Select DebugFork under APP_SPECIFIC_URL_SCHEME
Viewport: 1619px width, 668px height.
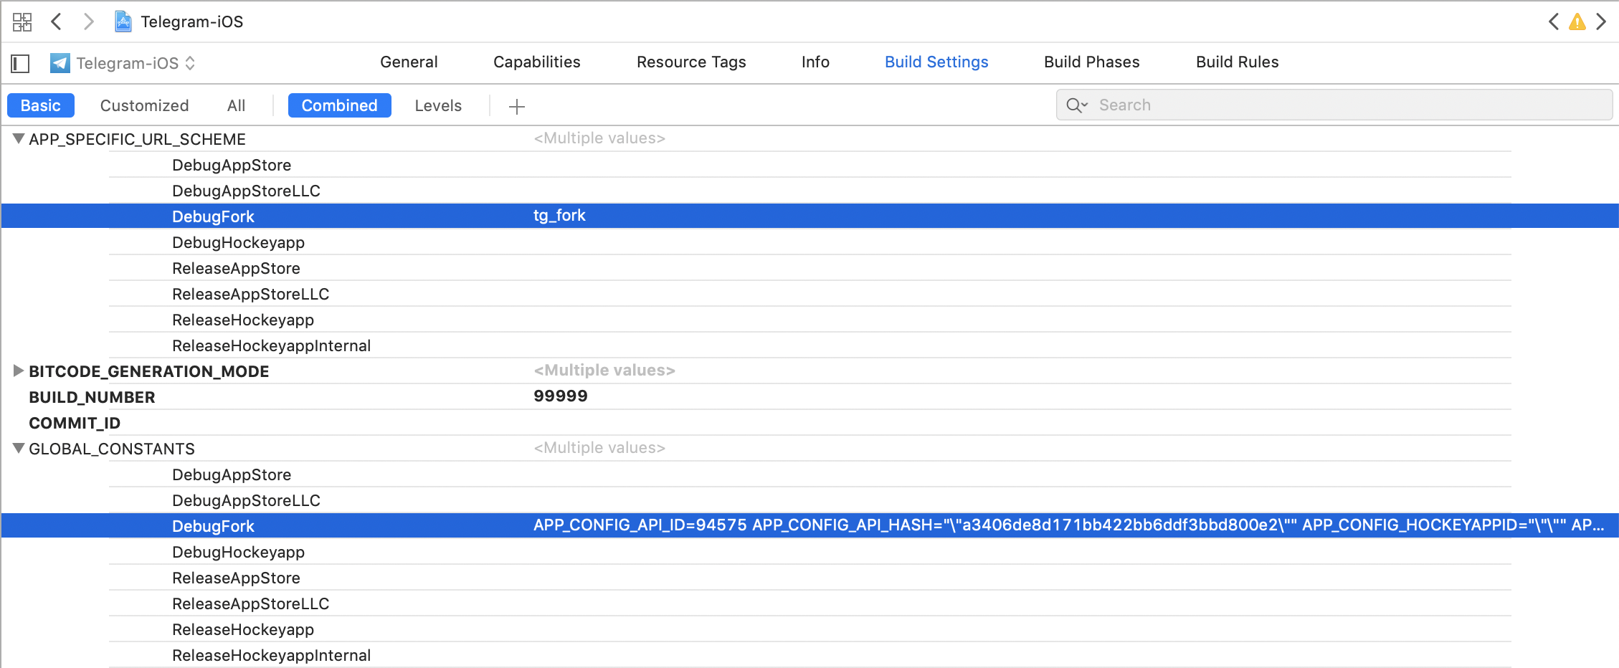pos(213,216)
